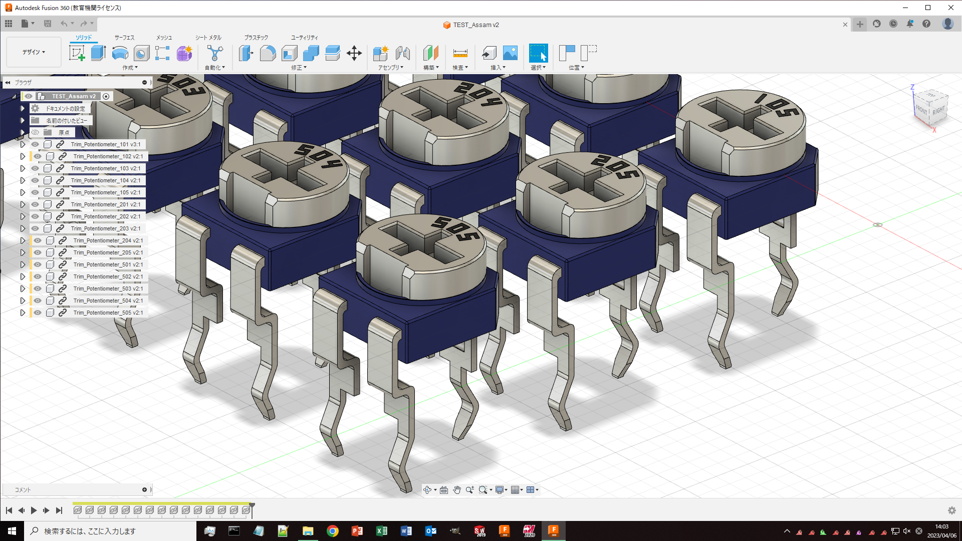The image size is (962, 541).
Task: Expand the Trim_Potentiometer_204 tree node
Action: 23,240
